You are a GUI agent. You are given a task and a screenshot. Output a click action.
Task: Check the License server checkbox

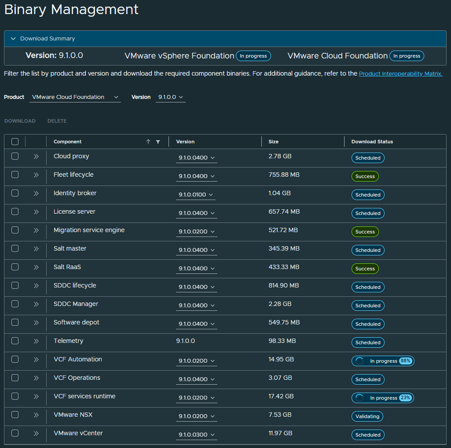pyautogui.click(x=15, y=211)
